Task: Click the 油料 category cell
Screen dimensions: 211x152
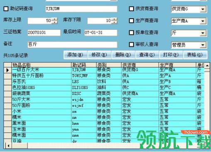Action: point(109,88)
